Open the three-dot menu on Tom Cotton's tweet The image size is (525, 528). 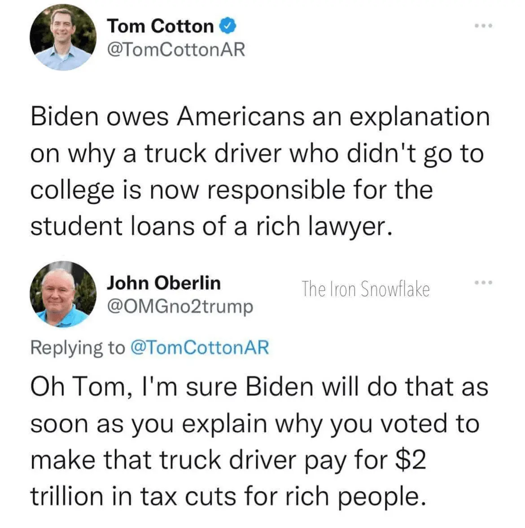pos(484,26)
